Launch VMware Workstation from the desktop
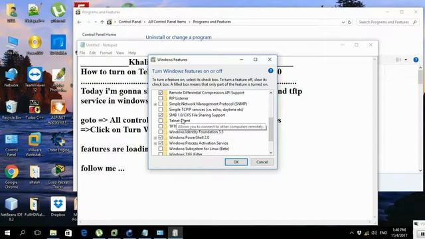 [x=35, y=145]
